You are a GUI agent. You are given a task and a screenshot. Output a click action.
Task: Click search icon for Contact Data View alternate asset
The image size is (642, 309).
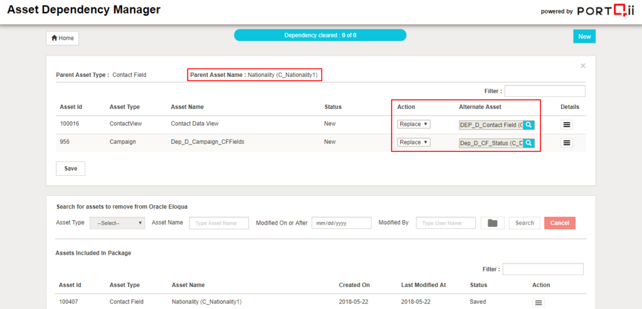pyautogui.click(x=529, y=124)
